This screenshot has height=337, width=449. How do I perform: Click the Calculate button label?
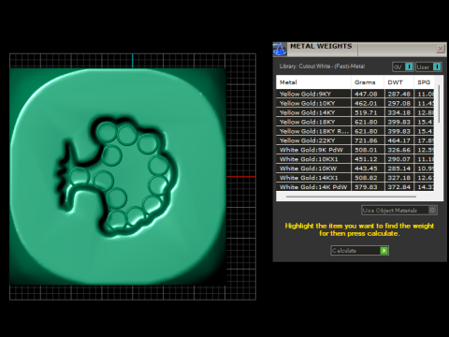click(x=344, y=251)
